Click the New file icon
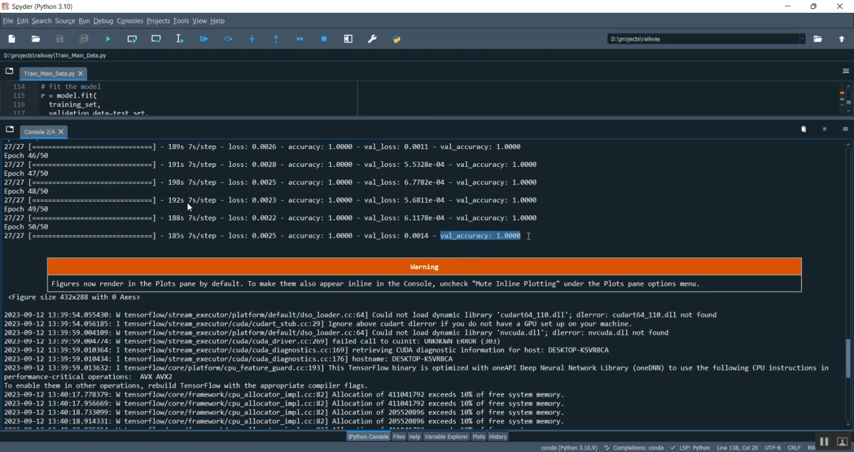 click(12, 39)
